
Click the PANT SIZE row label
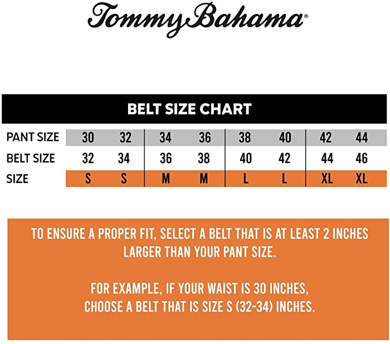(x=32, y=137)
